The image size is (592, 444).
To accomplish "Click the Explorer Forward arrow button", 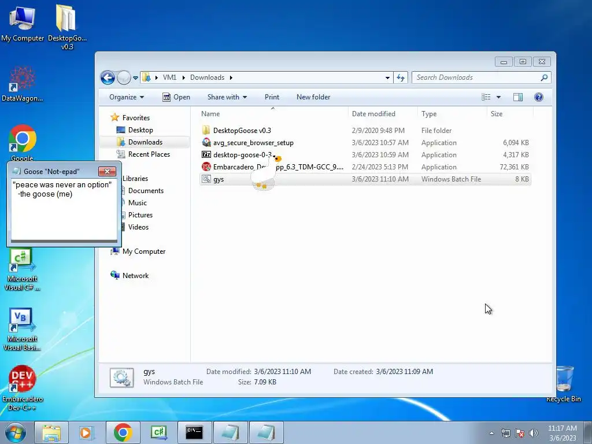I will (124, 78).
